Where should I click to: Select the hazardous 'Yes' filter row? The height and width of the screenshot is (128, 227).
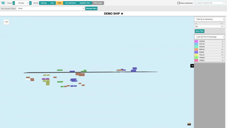coord(209,26)
